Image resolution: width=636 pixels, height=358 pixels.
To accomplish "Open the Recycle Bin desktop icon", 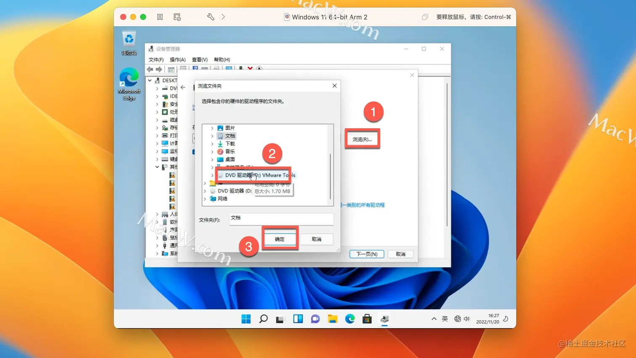I will coord(129,43).
